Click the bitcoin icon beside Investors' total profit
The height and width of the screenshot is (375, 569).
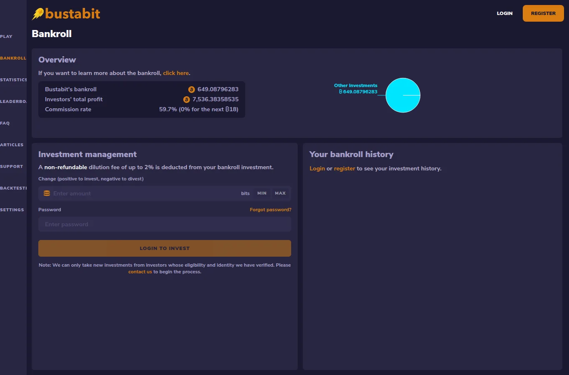[x=187, y=100]
